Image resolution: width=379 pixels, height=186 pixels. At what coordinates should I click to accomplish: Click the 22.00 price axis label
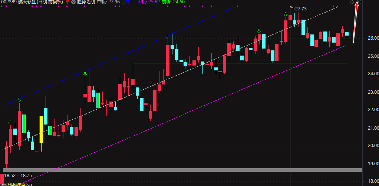[373, 110]
